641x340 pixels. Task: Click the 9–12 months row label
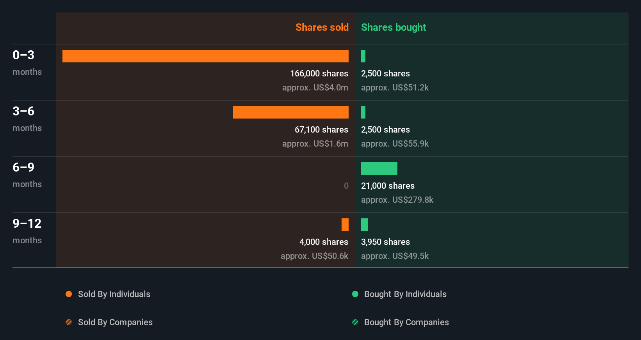(27, 231)
